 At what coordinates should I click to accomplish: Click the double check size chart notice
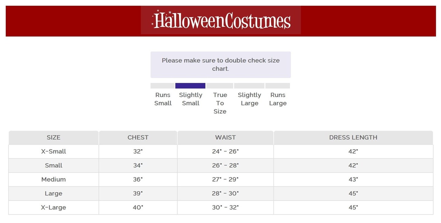pos(221,65)
